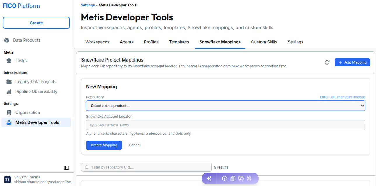Open the Profiles tab
376x186 pixels.
151,42
